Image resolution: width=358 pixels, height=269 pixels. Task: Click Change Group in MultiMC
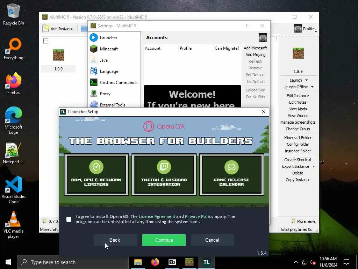pyautogui.click(x=298, y=129)
